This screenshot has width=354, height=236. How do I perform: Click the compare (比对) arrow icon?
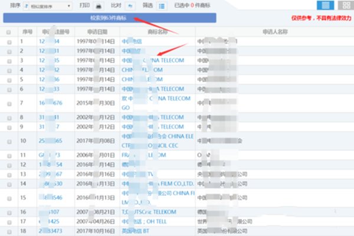(x=130, y=6)
